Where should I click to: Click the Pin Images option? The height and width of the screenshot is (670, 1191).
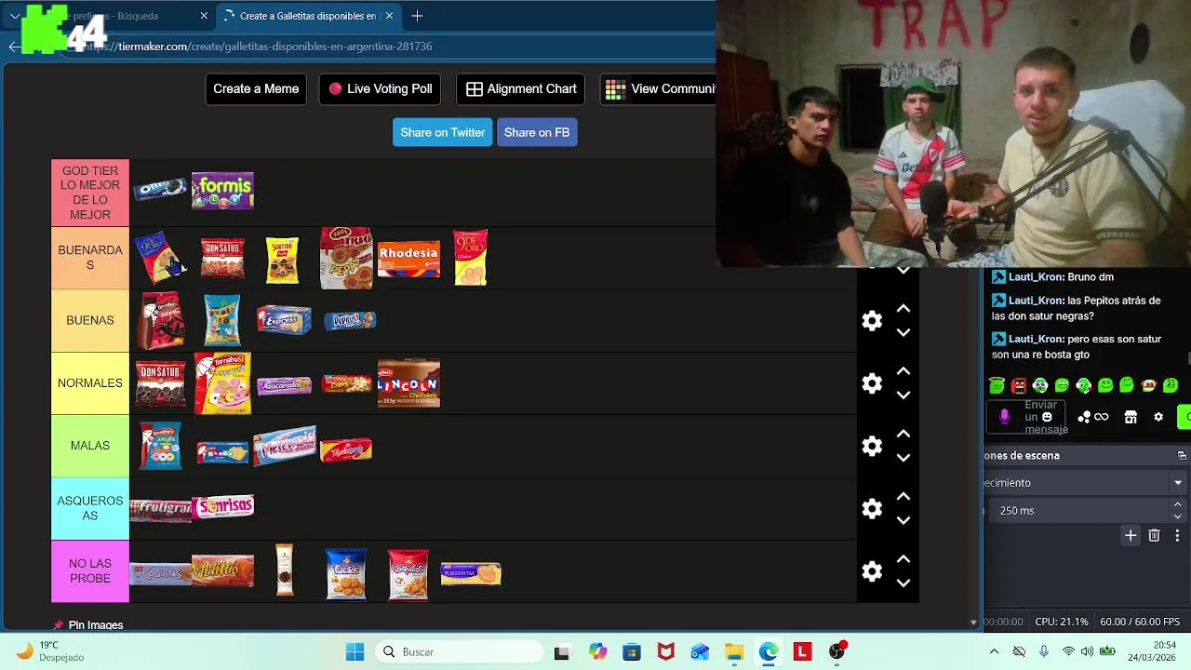click(87, 624)
